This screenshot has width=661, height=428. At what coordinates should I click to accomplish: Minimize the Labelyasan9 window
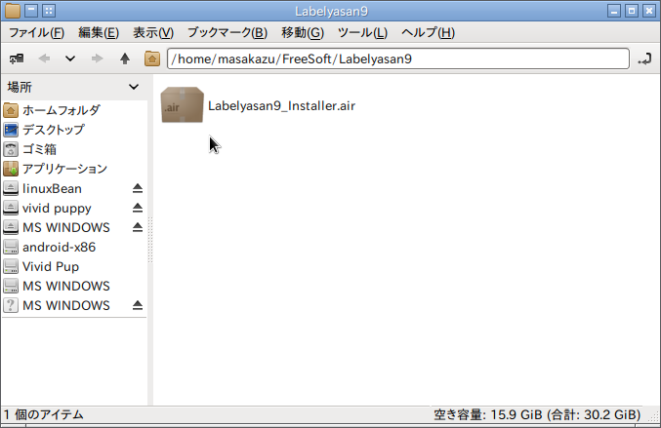(x=614, y=11)
